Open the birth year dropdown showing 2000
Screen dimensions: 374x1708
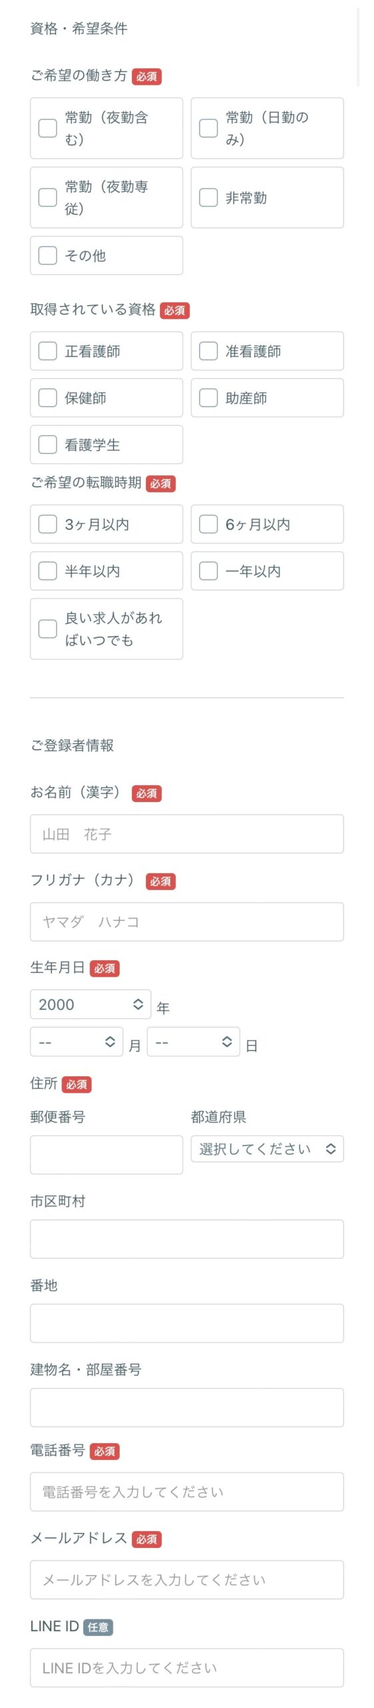coord(91,1004)
